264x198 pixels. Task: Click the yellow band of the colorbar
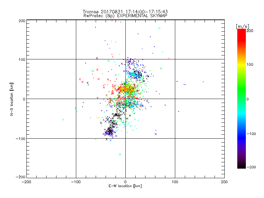tap(242, 64)
